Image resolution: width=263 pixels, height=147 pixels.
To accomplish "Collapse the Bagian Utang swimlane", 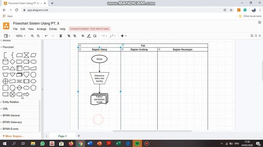I will 80,49.
